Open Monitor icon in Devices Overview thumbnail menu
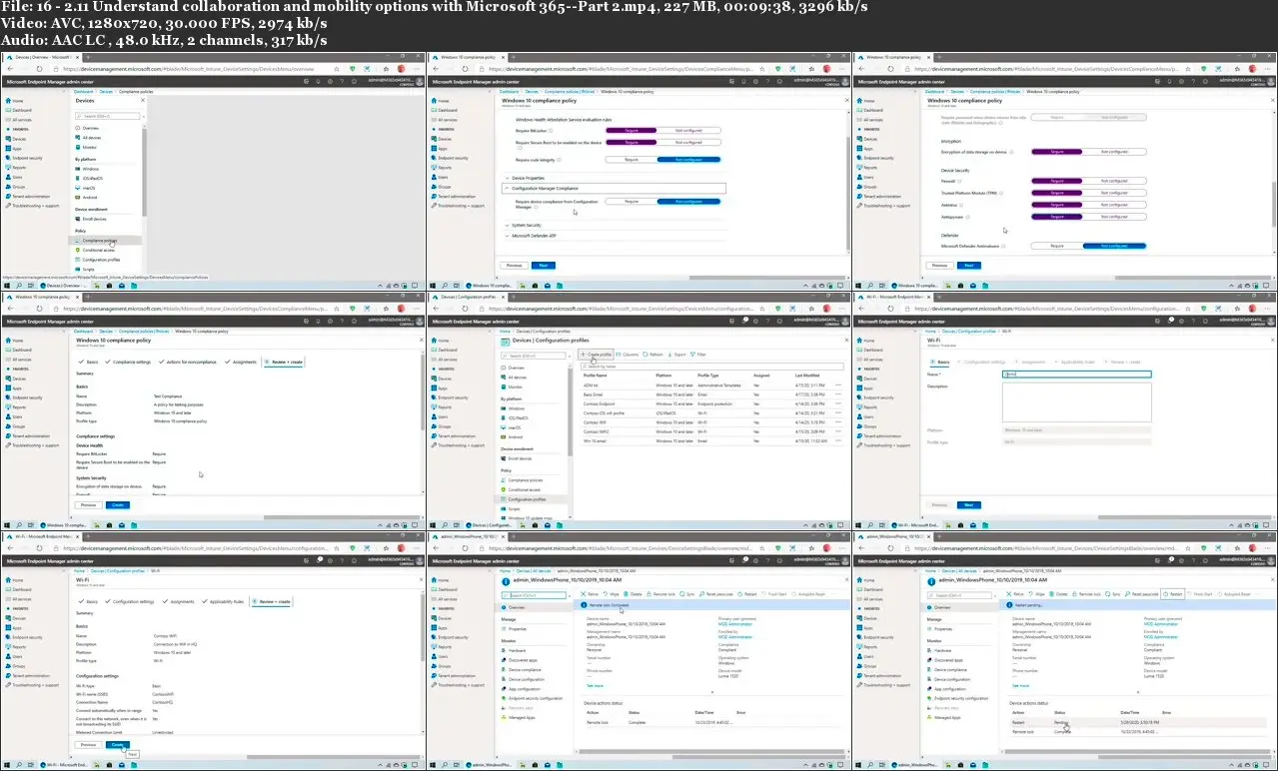 (78, 147)
